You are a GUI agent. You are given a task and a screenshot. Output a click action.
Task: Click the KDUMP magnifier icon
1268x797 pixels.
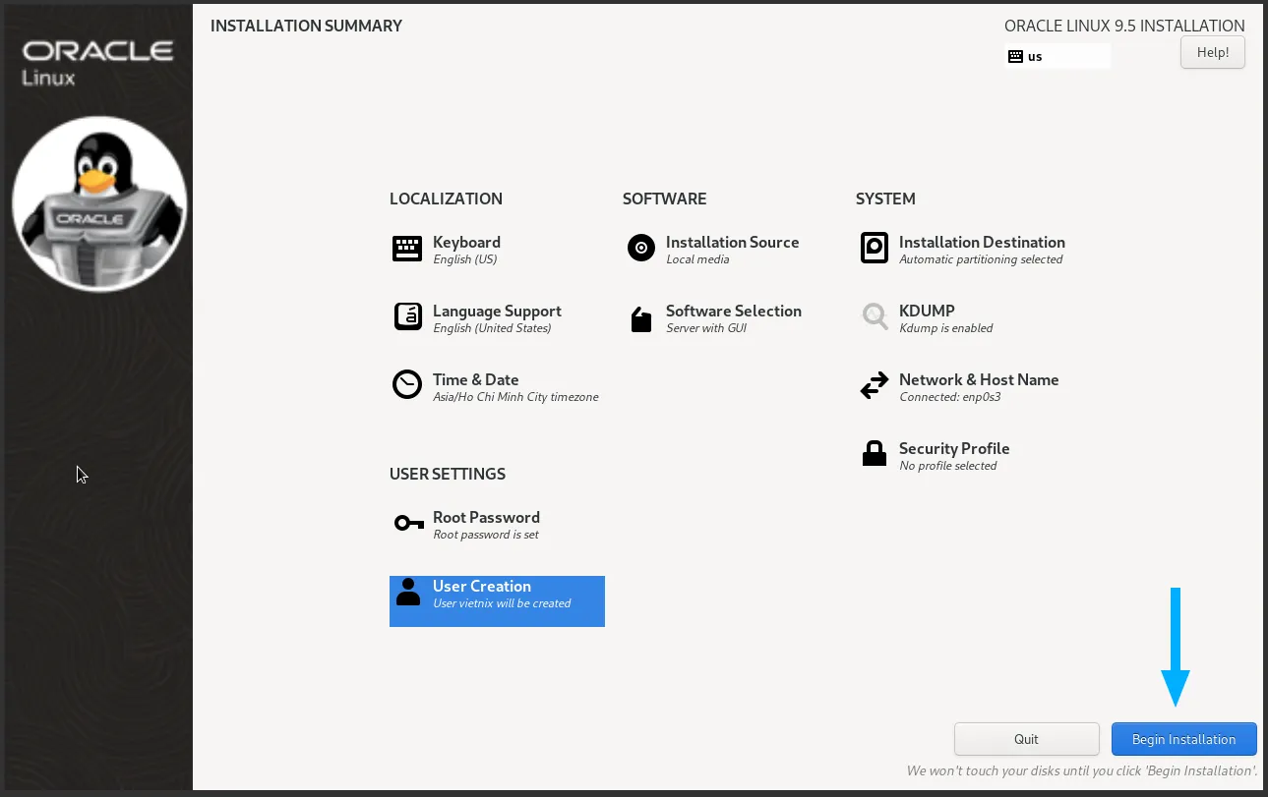[874, 316]
